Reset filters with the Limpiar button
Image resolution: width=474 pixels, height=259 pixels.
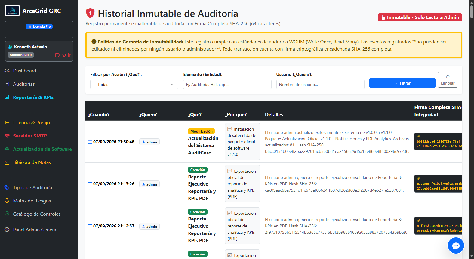[x=448, y=80]
